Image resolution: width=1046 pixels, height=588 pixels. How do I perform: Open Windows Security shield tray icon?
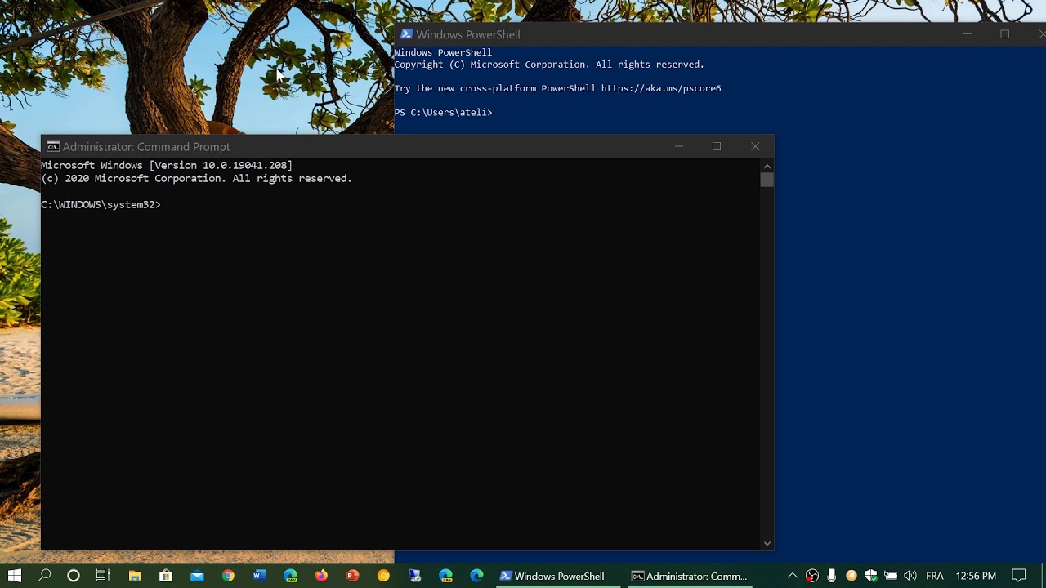871,576
